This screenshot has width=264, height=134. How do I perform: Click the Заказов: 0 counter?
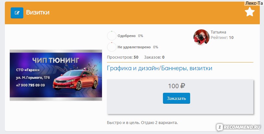tap(154, 57)
